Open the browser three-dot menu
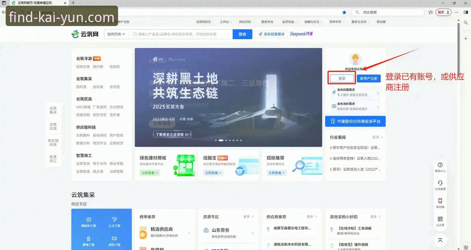This screenshot has height=250, width=471. click(456, 12)
